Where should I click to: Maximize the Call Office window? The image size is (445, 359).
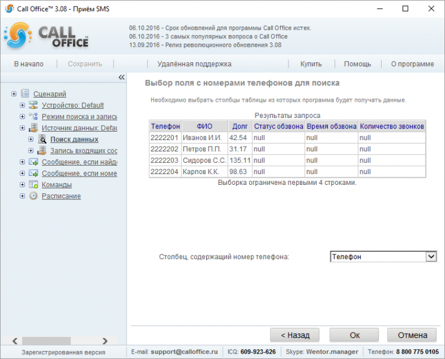[405, 8]
